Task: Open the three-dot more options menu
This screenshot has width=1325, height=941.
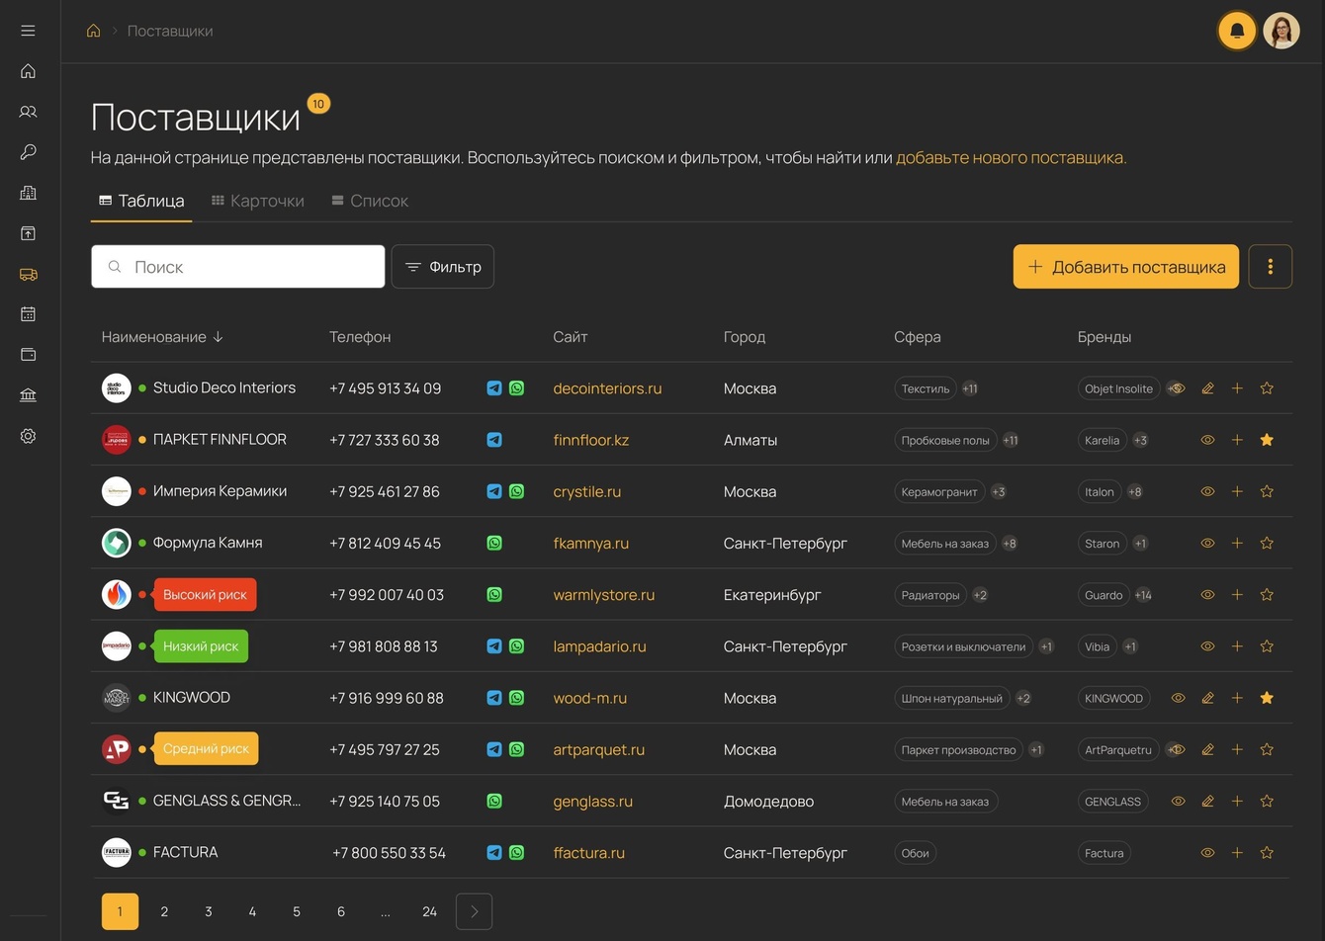Action: click(x=1270, y=267)
